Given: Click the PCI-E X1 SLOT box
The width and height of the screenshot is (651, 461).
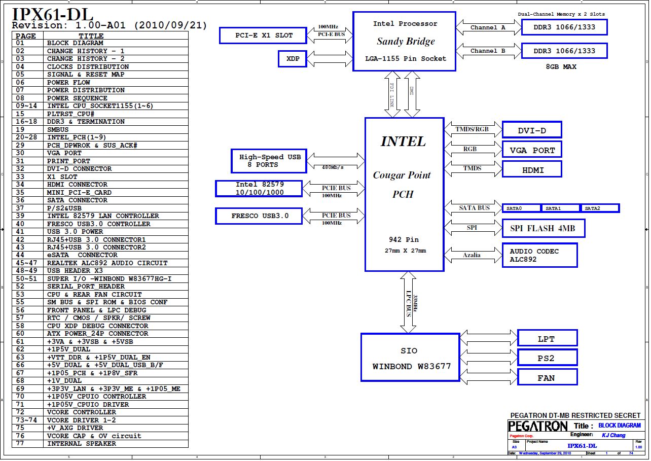Looking at the screenshot, I should (264, 36).
